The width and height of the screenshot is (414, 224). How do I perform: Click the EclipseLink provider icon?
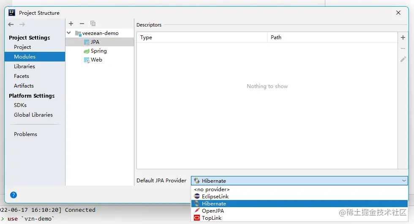click(197, 196)
